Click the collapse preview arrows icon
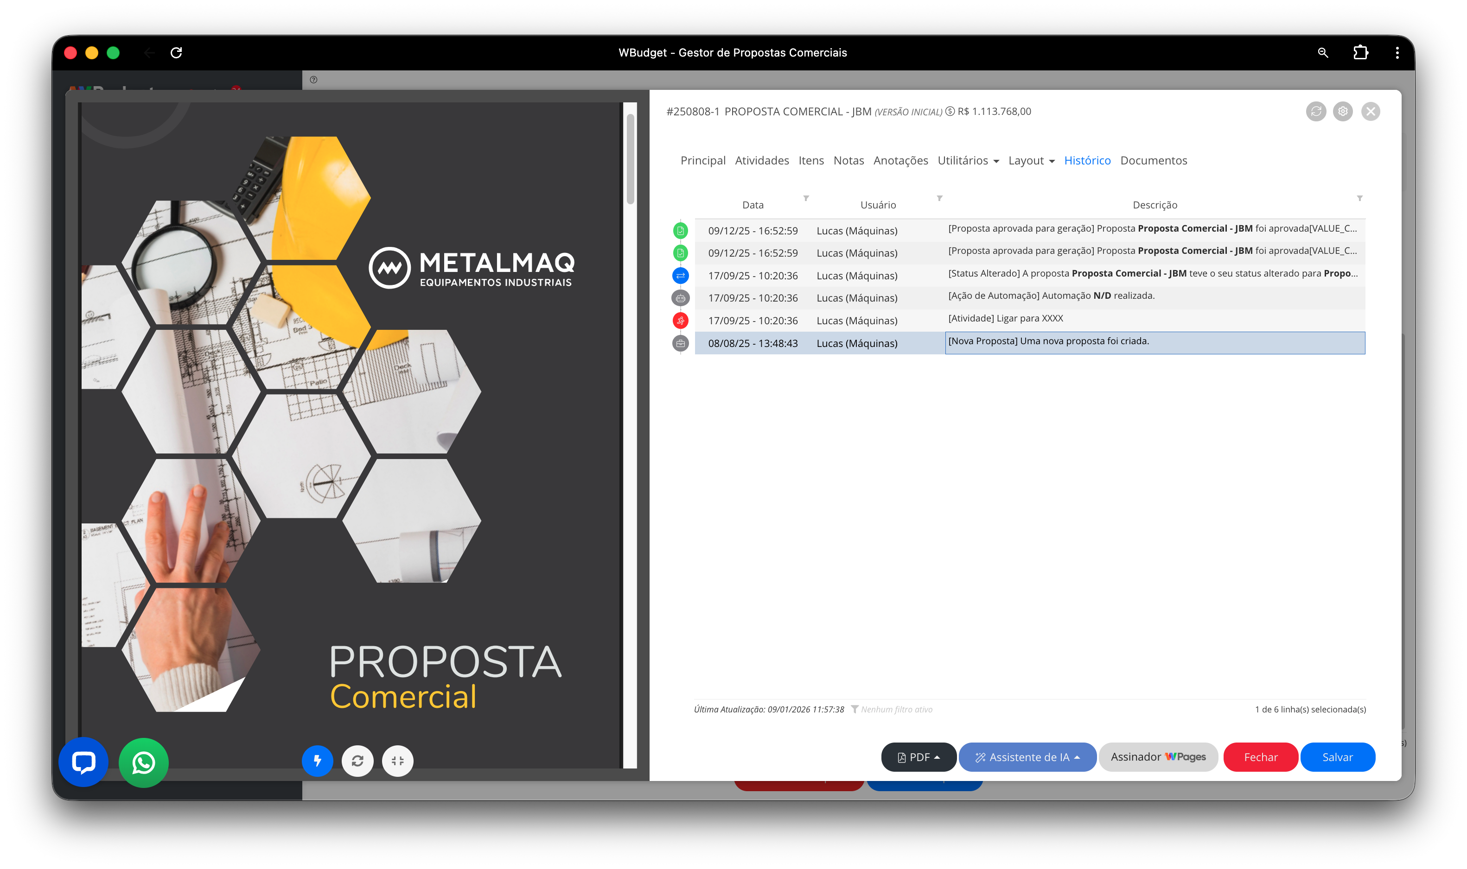Viewport: 1467px width, 869px height. (397, 761)
